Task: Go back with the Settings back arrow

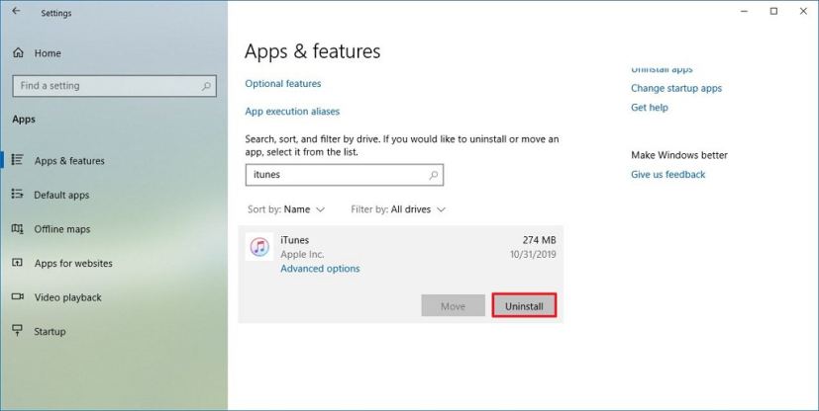Action: 16,11
